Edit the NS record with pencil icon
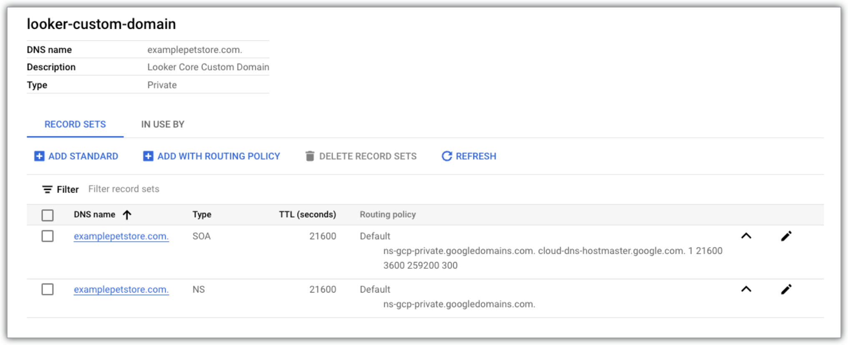This screenshot has width=848, height=345. tap(786, 290)
